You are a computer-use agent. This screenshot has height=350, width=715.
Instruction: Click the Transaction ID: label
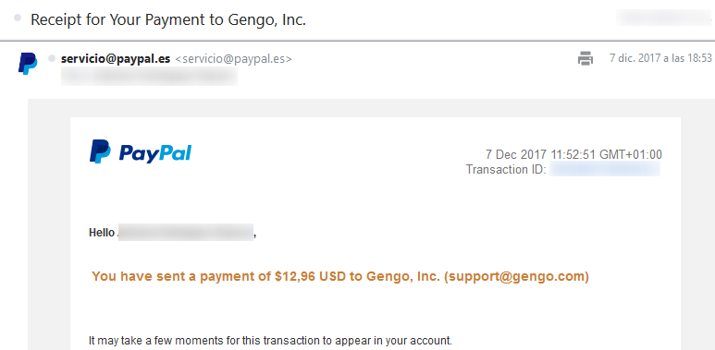click(x=506, y=169)
